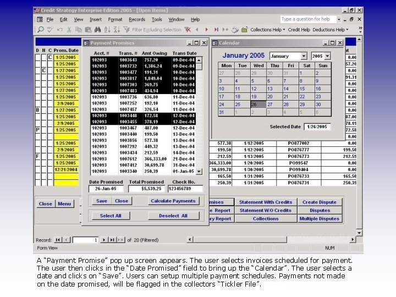Viewport: 396px width, 297px height.
Task: Click Credit Help in the toolbar
Action: 299,30
